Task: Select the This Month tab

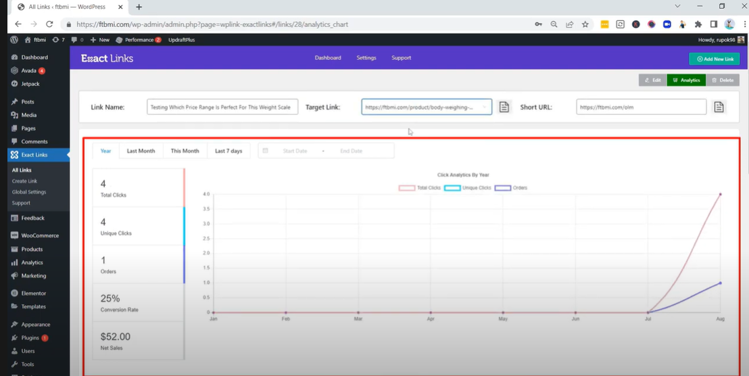Action: 185,151
